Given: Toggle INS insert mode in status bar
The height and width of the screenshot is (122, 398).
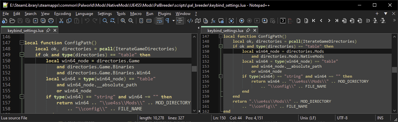Looking at the screenshot, I should [380, 118].
